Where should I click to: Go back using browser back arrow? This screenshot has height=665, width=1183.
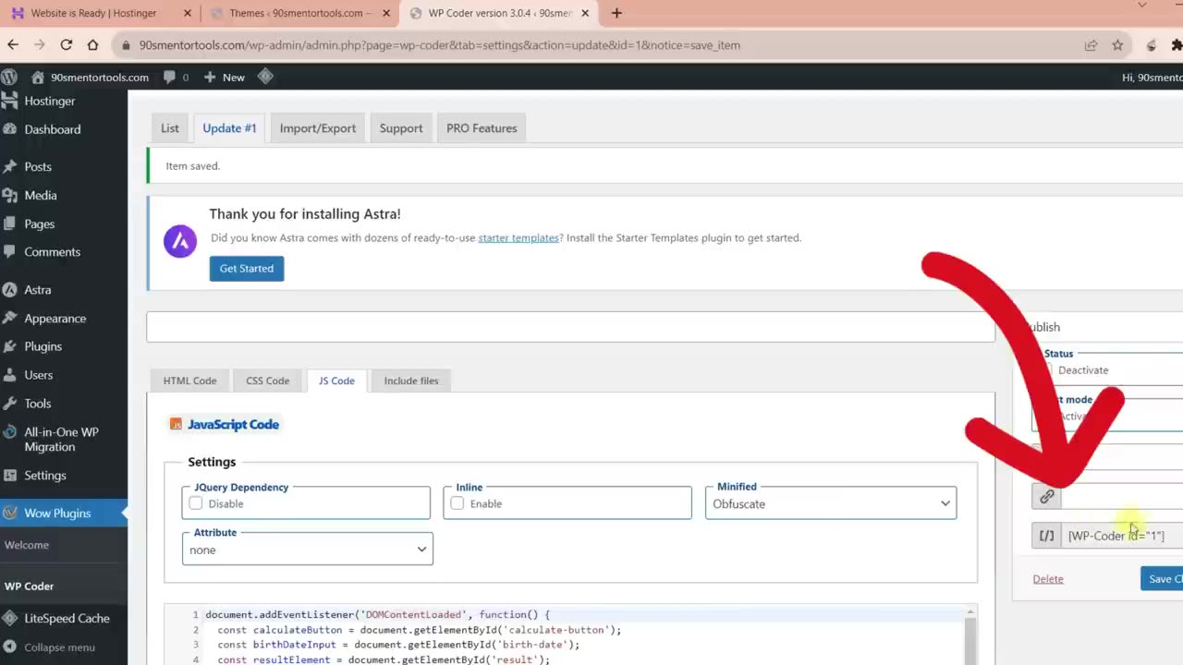(13, 44)
